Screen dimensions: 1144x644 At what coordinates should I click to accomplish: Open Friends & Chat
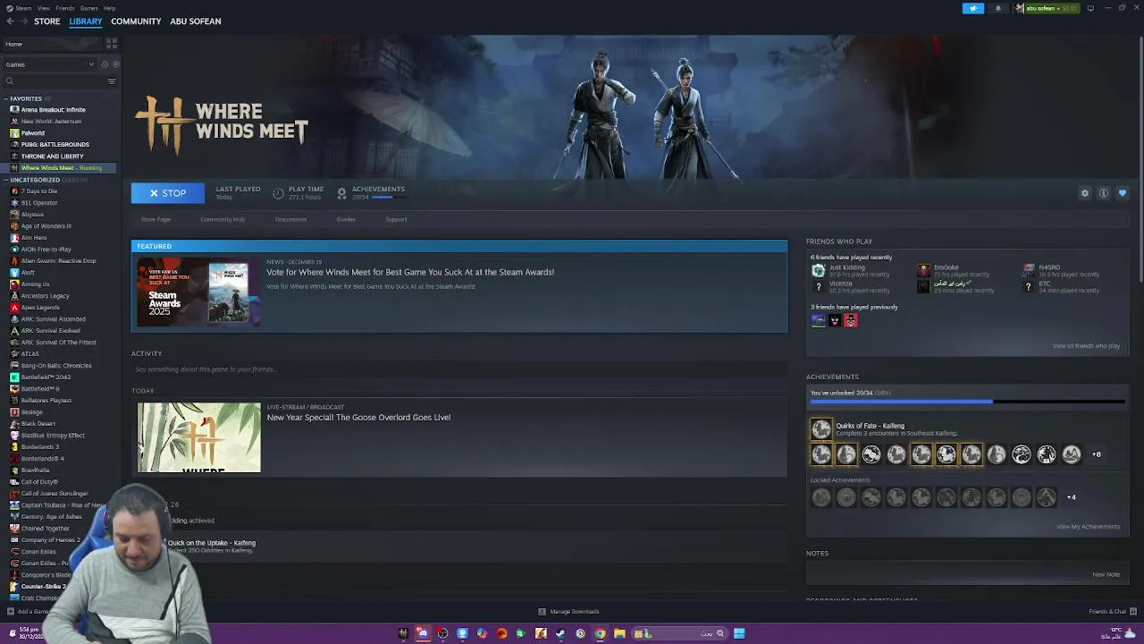tap(1111, 612)
